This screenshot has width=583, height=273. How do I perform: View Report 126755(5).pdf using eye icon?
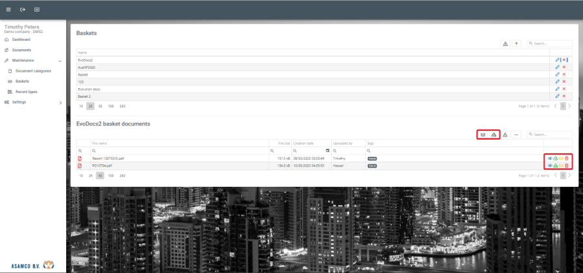[550, 158]
